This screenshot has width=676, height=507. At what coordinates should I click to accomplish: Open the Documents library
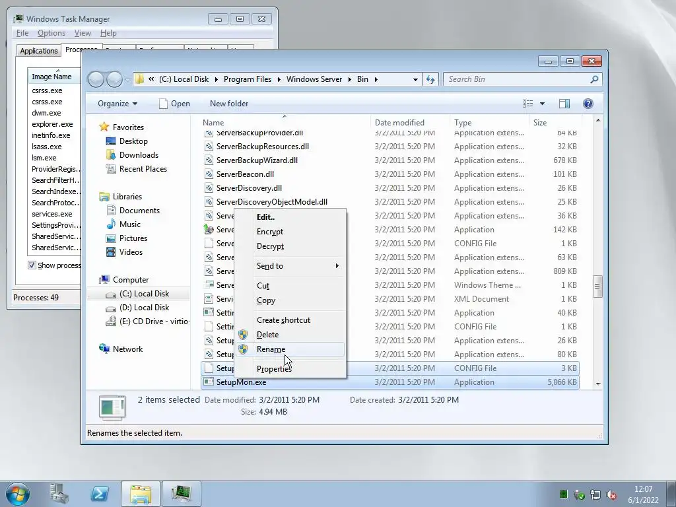139,211
